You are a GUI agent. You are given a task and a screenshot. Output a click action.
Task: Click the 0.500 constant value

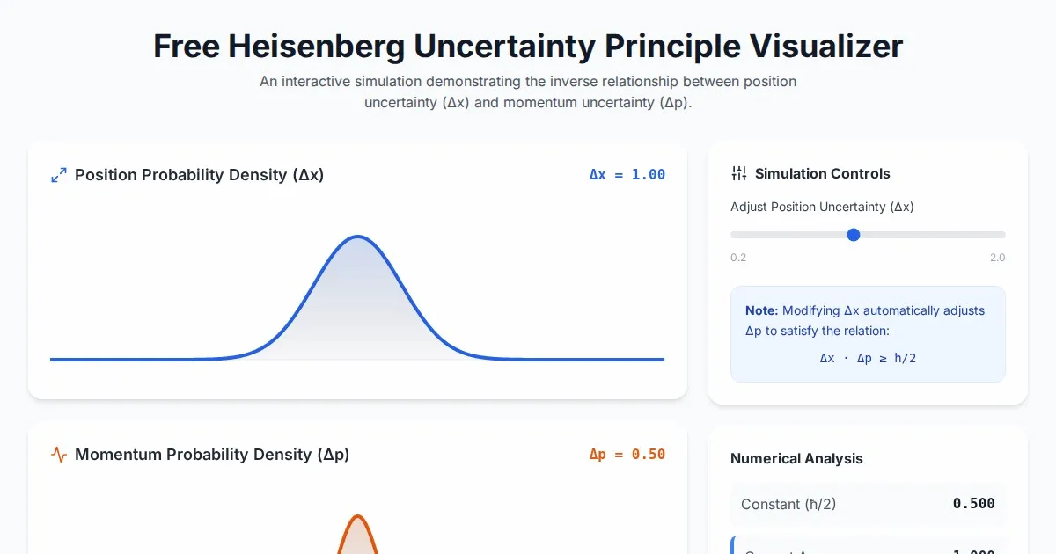[973, 504]
